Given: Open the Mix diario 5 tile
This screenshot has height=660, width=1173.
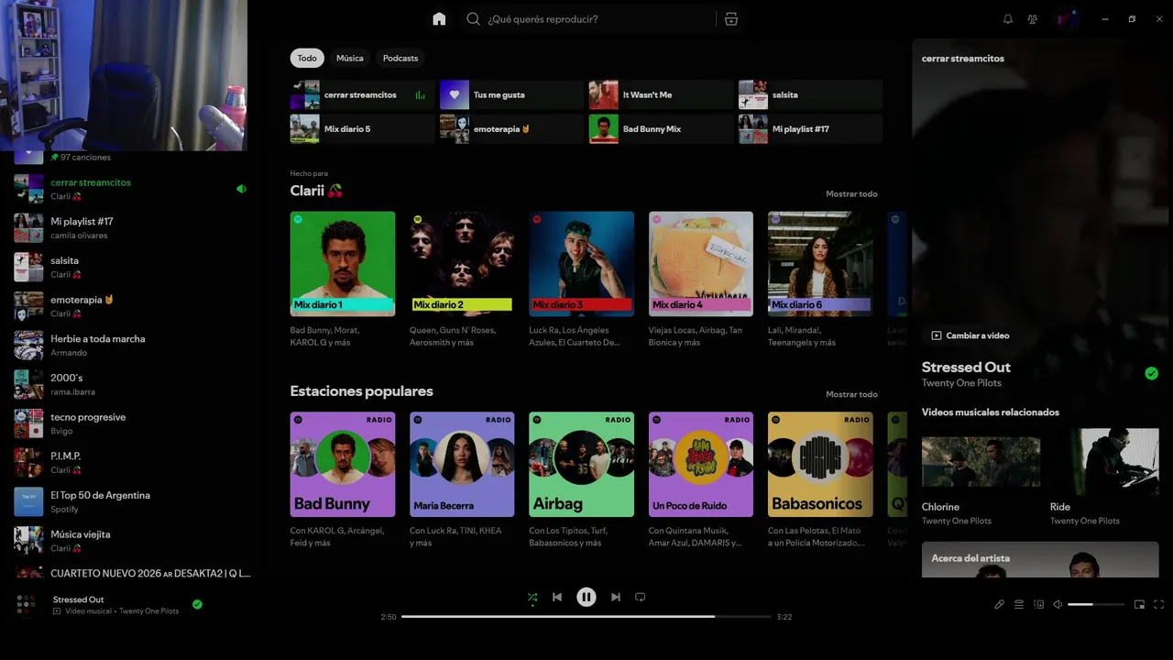Looking at the screenshot, I should 362,128.
